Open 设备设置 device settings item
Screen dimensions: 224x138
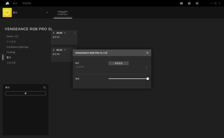[11, 63]
